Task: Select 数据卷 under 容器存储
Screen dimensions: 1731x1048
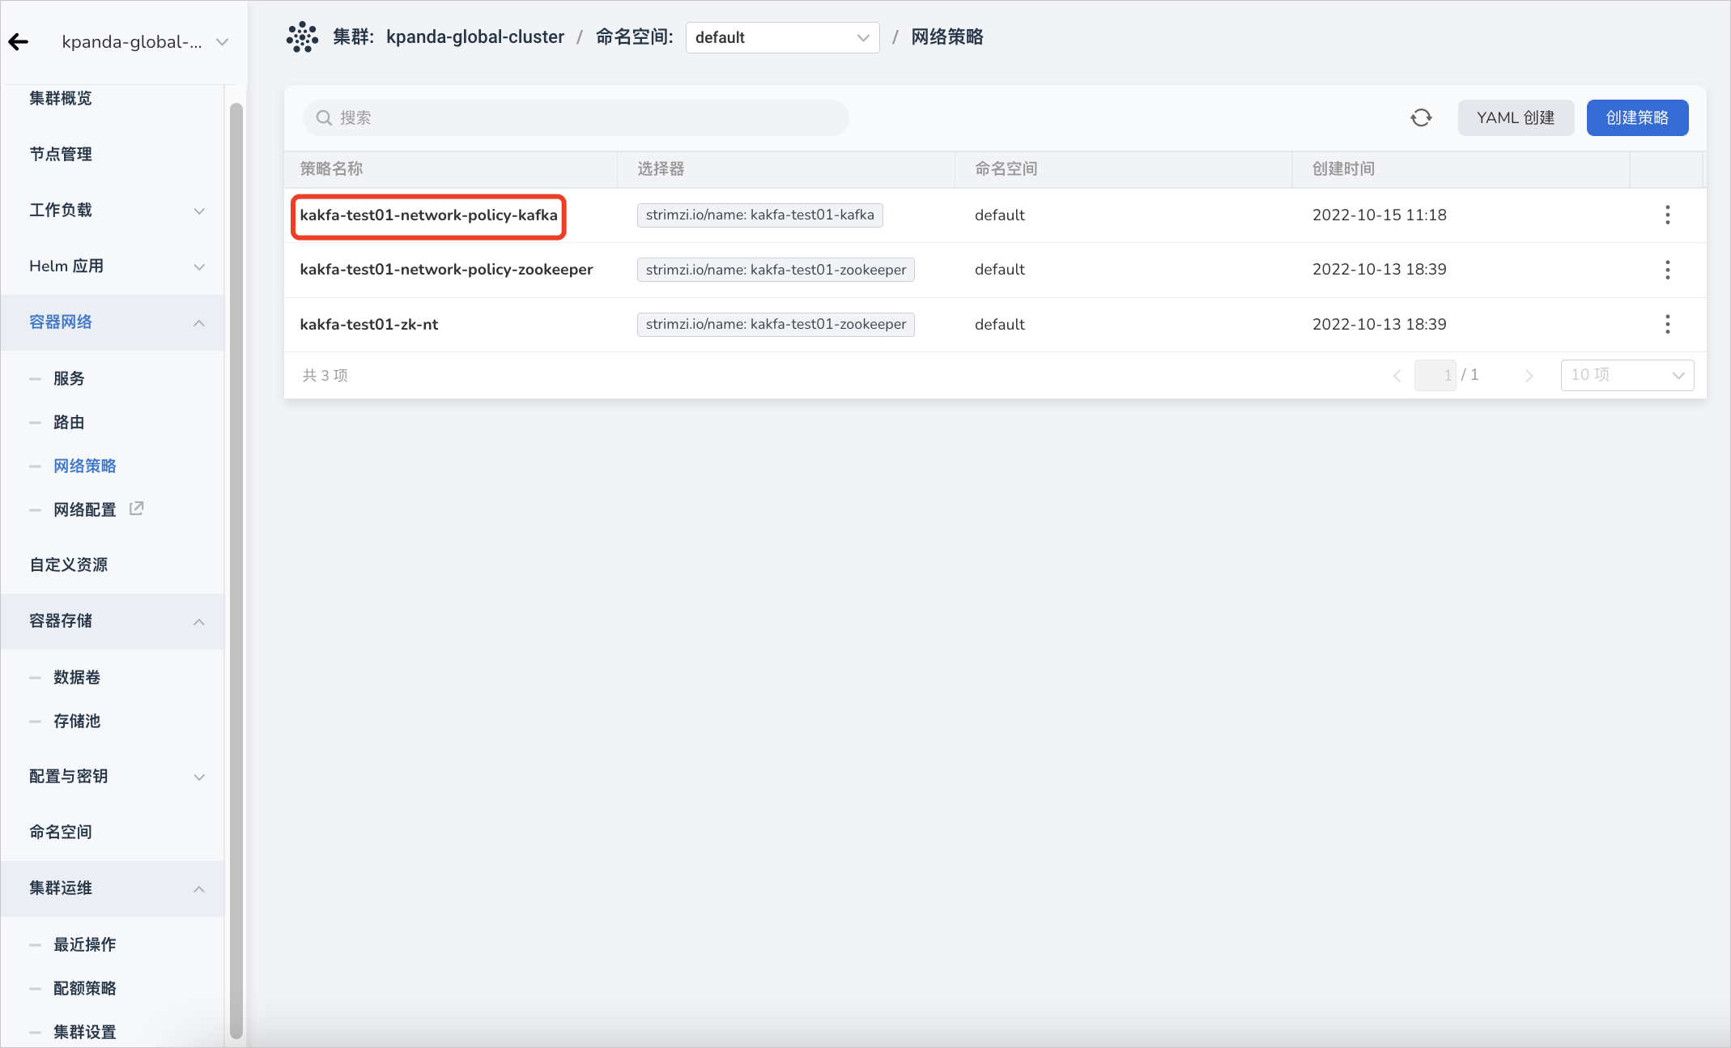Action: click(77, 677)
